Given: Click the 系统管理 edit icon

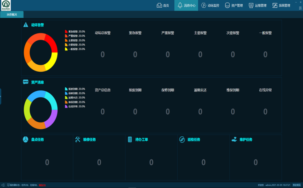Looking at the screenshot, I should [x=274, y=5].
